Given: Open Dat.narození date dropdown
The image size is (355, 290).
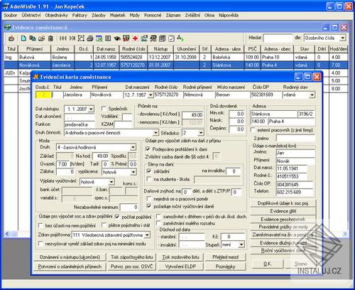Looking at the screenshot, I should click(x=151, y=95).
